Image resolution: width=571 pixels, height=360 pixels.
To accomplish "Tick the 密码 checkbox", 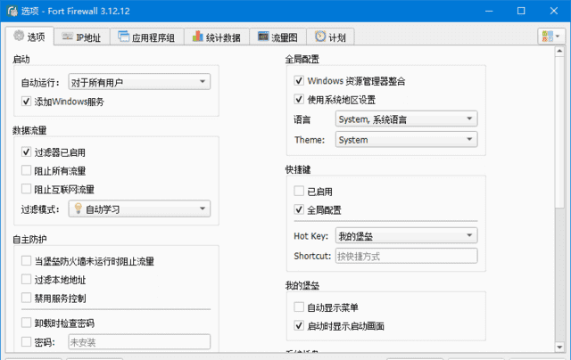I will pyautogui.click(x=26, y=342).
